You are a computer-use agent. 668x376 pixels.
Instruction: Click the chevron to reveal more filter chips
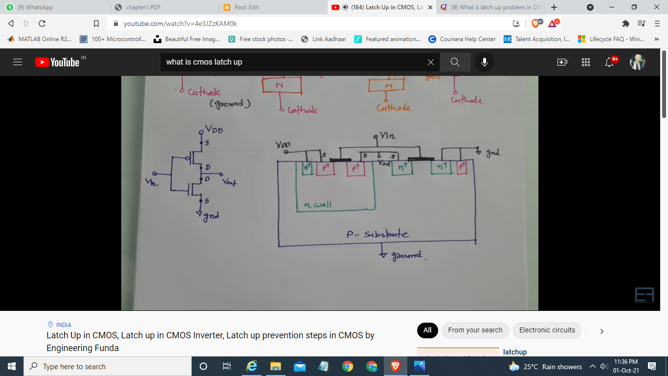click(x=601, y=331)
